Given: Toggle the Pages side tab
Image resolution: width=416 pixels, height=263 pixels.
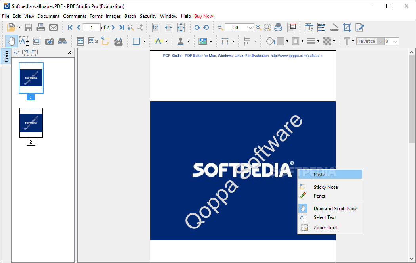Looking at the screenshot, I should 6,56.
